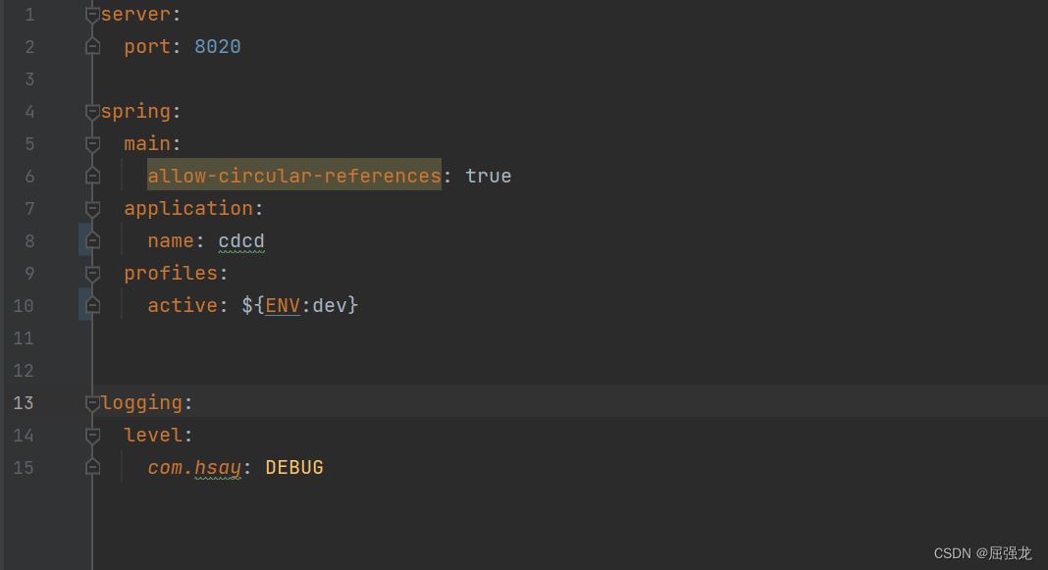Screen dimensions: 1048x570
Task: Collapse the profiles section fold icon
Action: coord(93,274)
